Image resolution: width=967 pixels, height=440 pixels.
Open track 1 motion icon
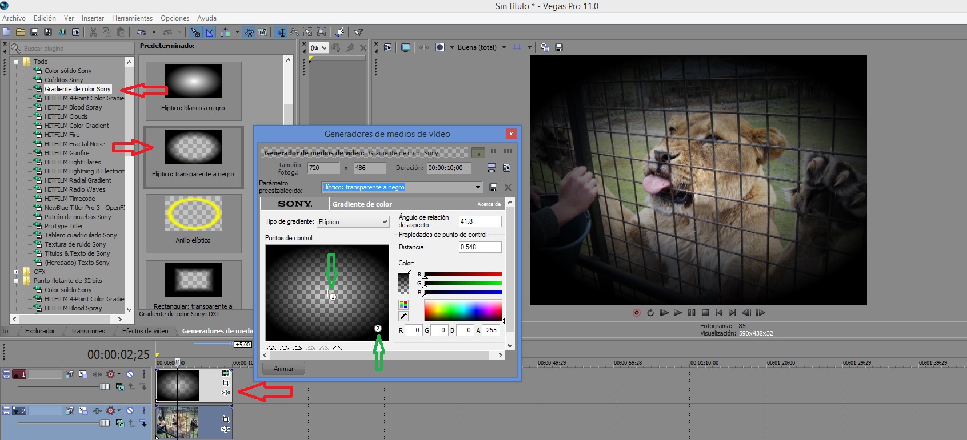coord(83,374)
